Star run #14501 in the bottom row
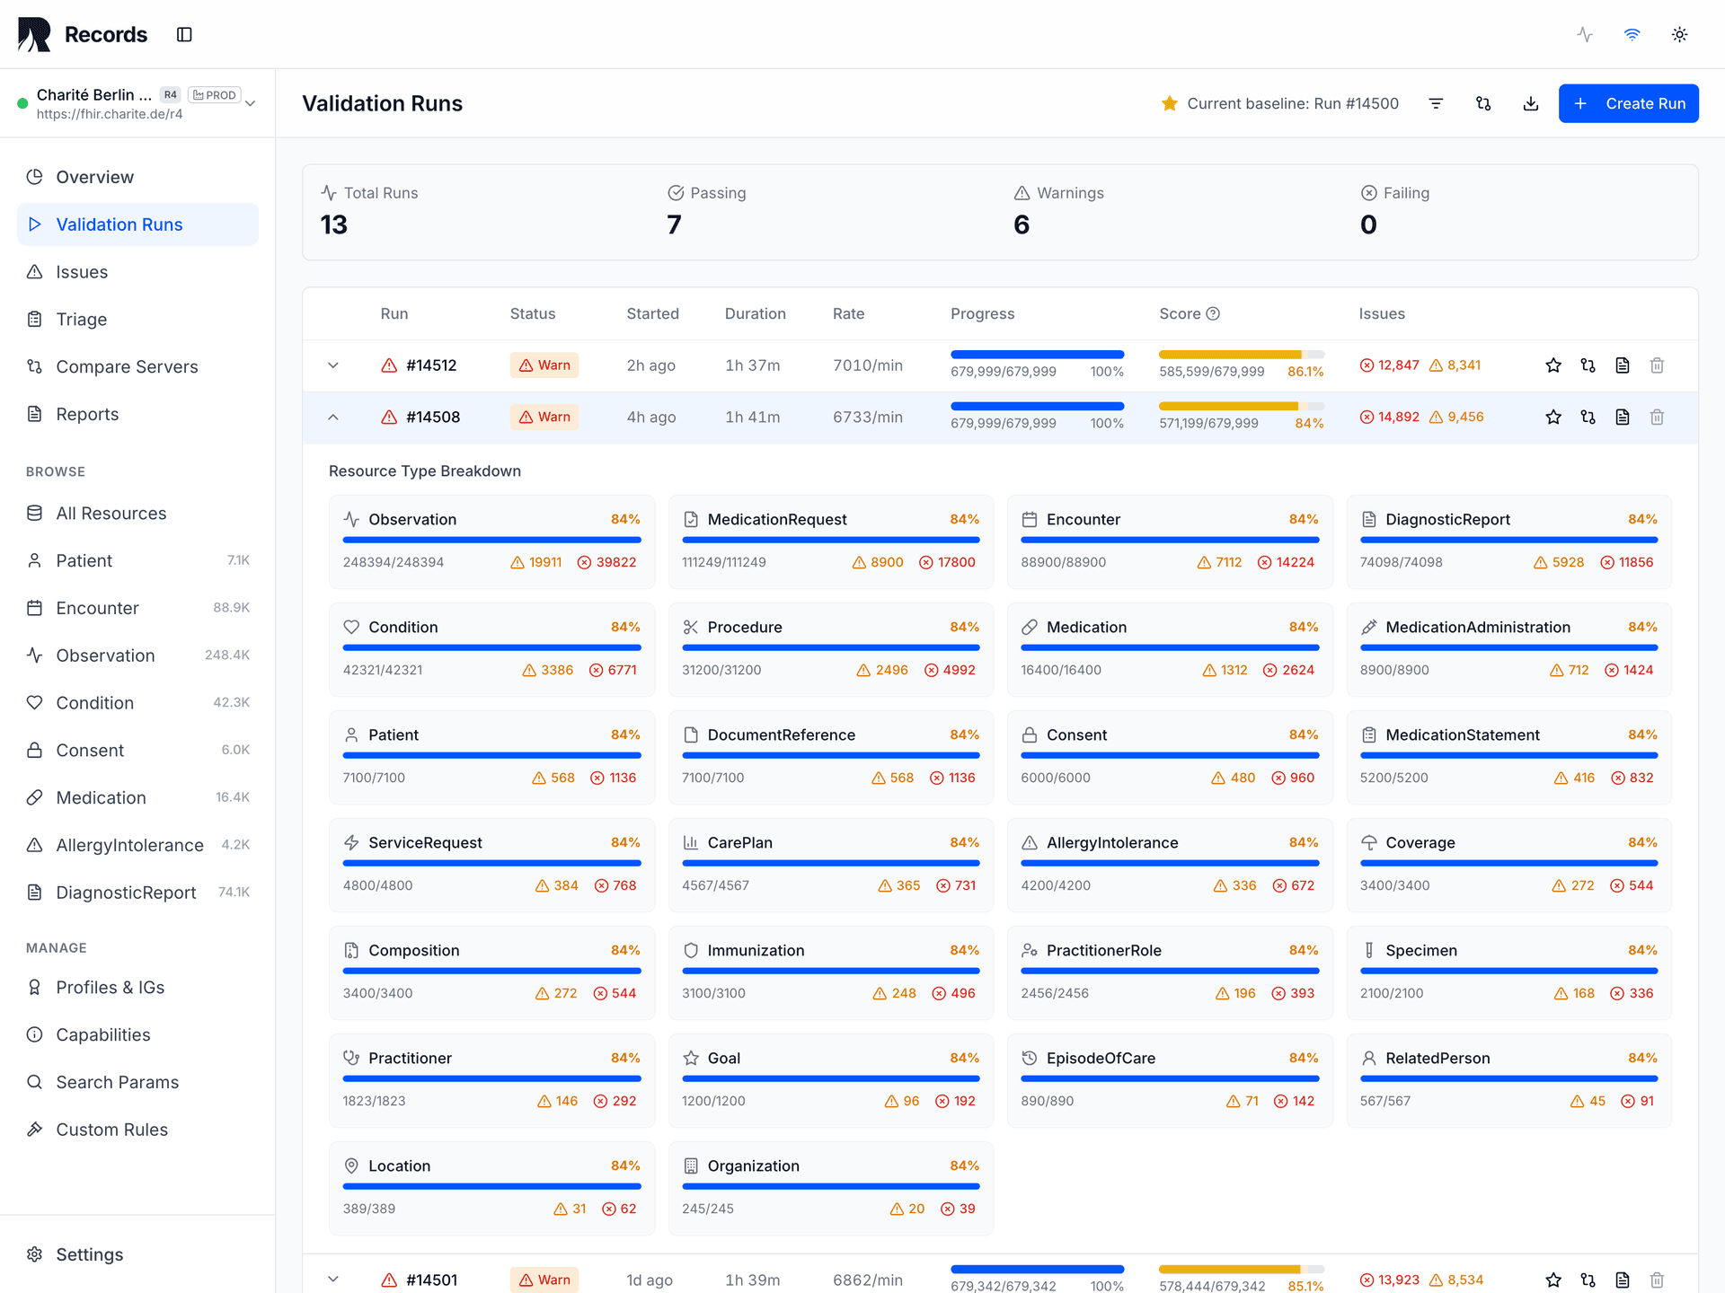The height and width of the screenshot is (1293, 1725). 1553,1280
